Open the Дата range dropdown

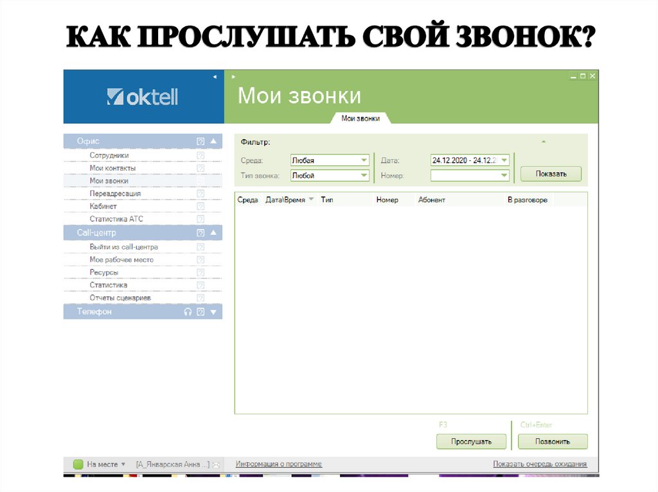click(504, 160)
